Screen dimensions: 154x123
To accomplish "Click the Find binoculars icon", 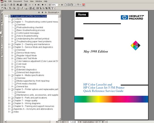I will (x=18, y=5).
